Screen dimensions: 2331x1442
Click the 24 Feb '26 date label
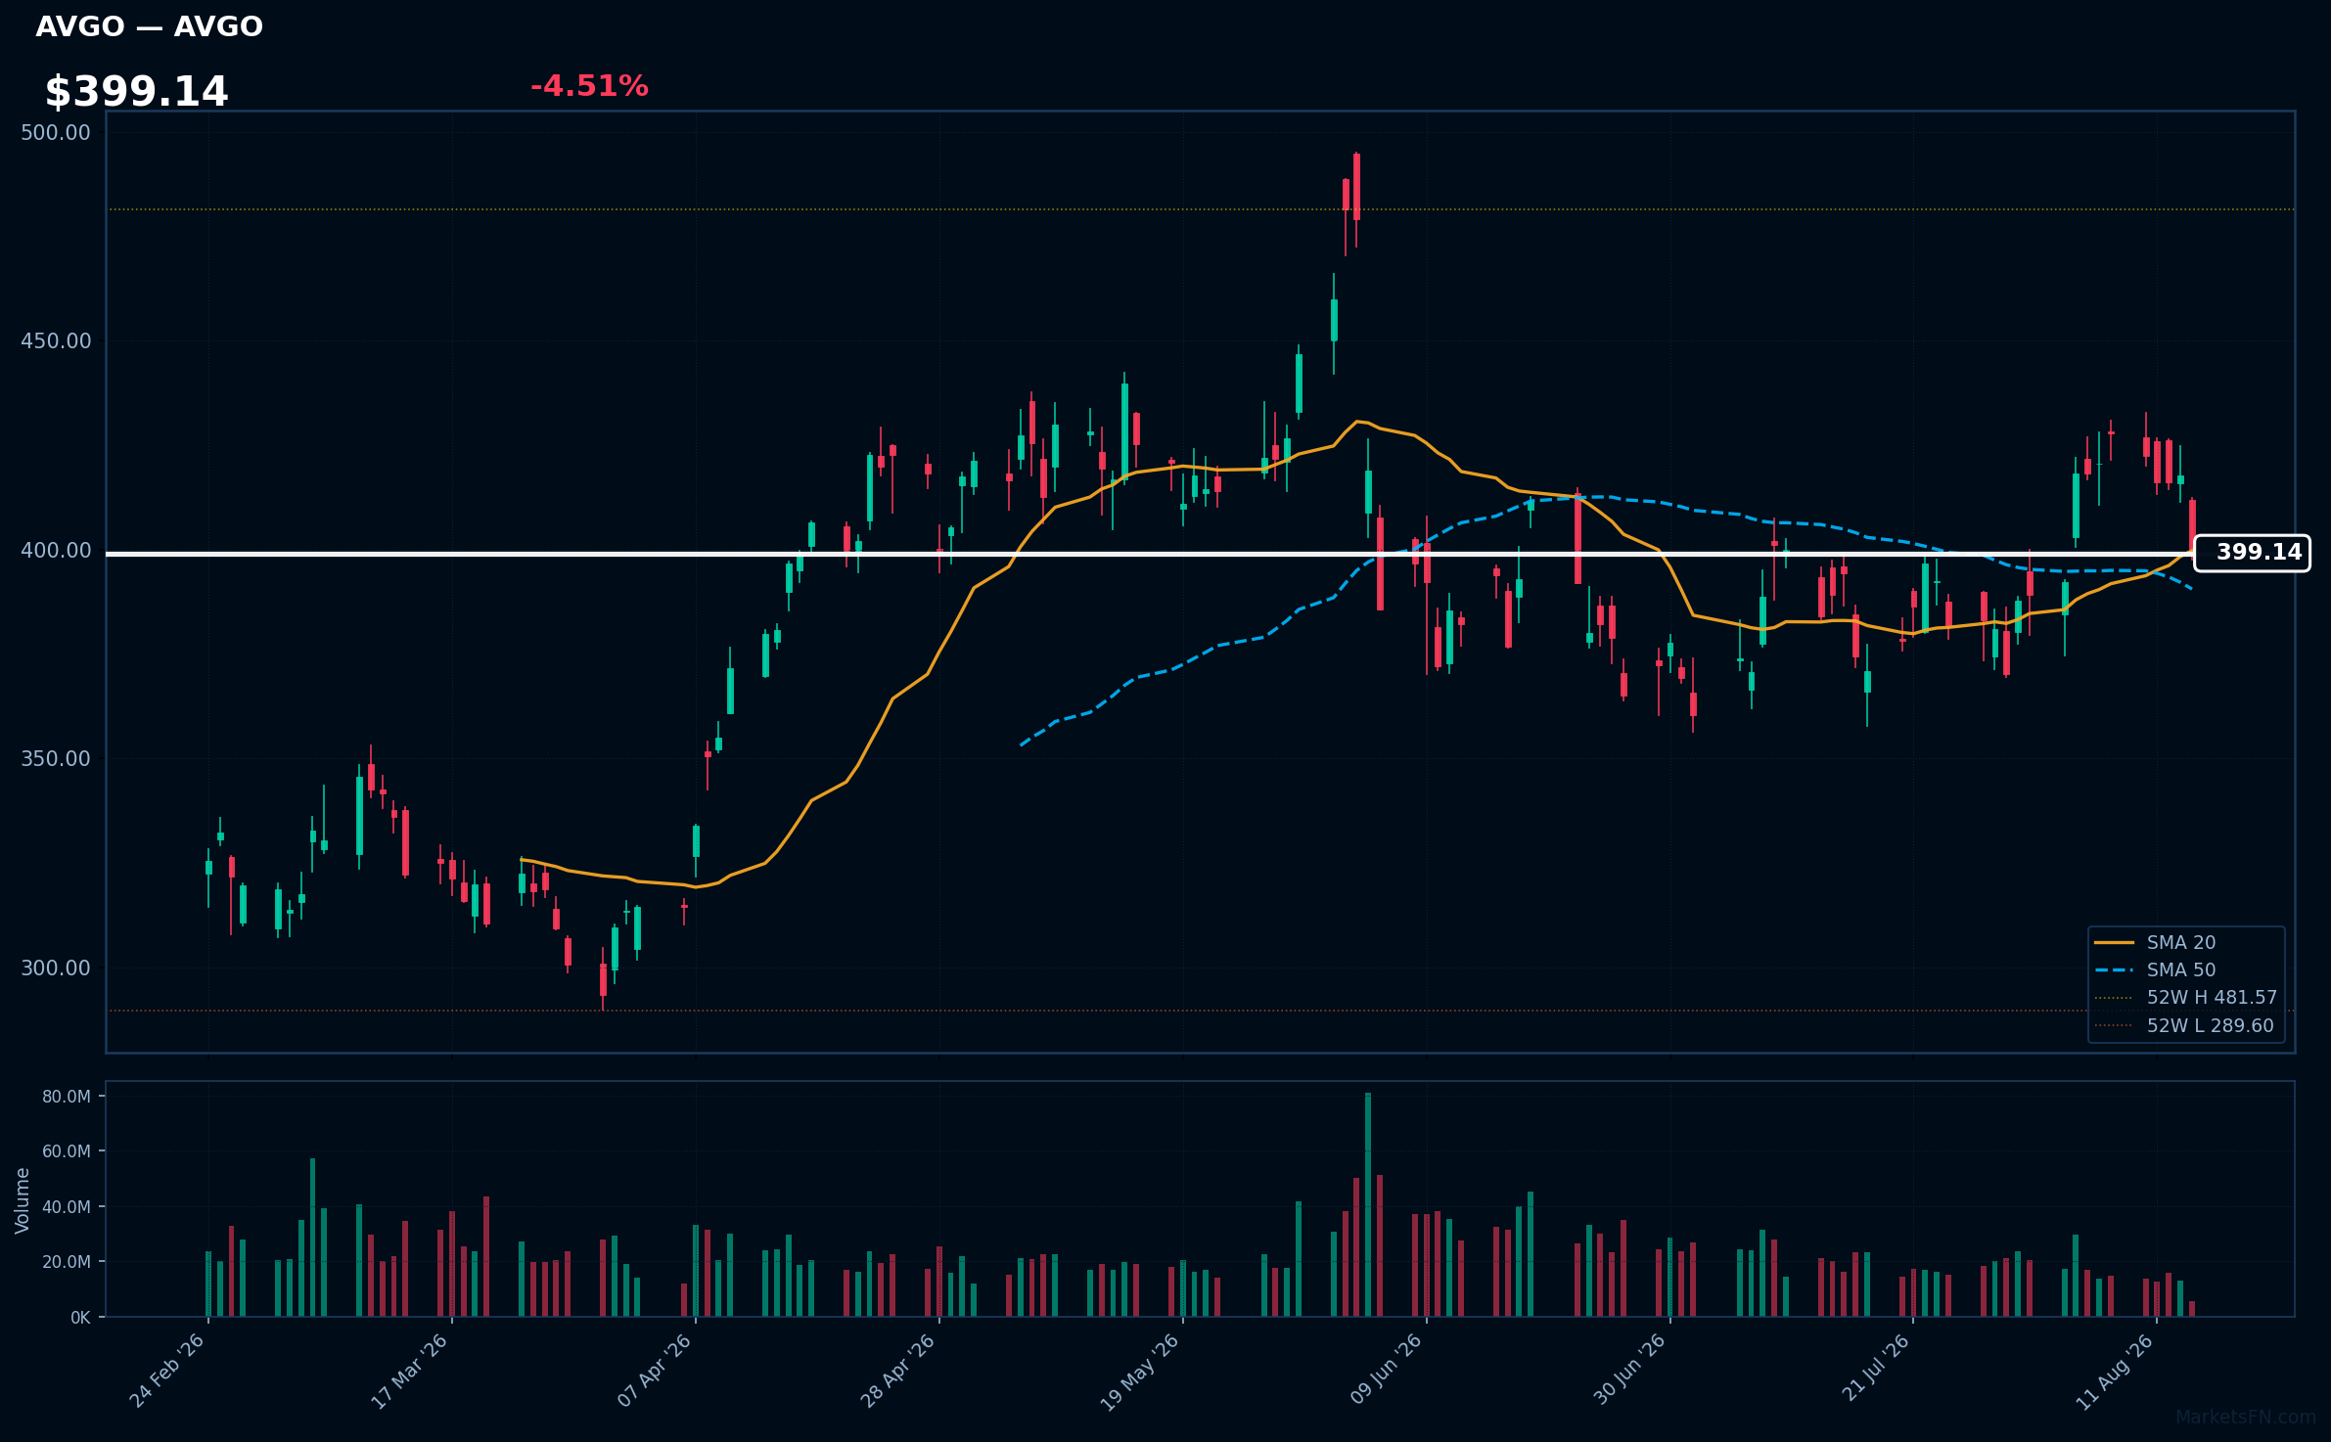tap(167, 1371)
